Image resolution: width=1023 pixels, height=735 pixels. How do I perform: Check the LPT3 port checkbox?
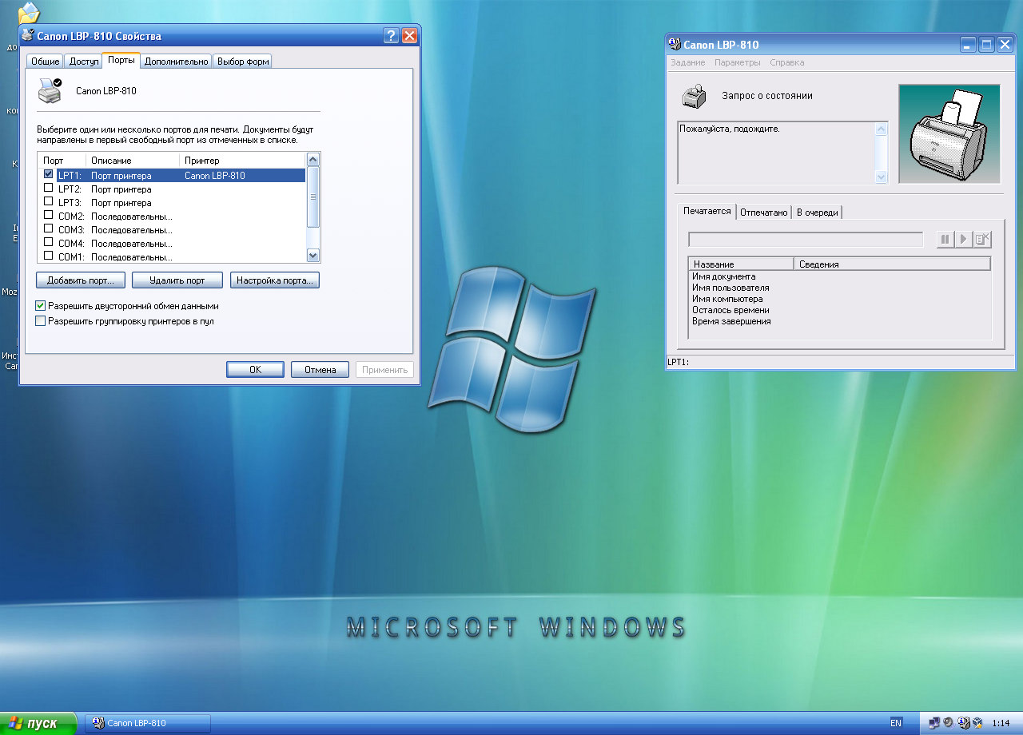(x=49, y=202)
